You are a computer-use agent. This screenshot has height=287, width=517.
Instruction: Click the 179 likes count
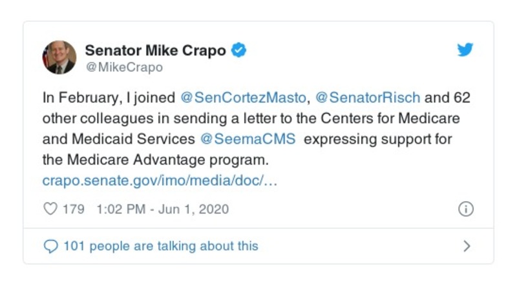coord(73,210)
